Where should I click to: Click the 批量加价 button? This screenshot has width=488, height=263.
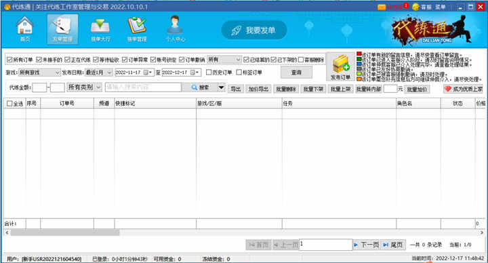click(417, 89)
